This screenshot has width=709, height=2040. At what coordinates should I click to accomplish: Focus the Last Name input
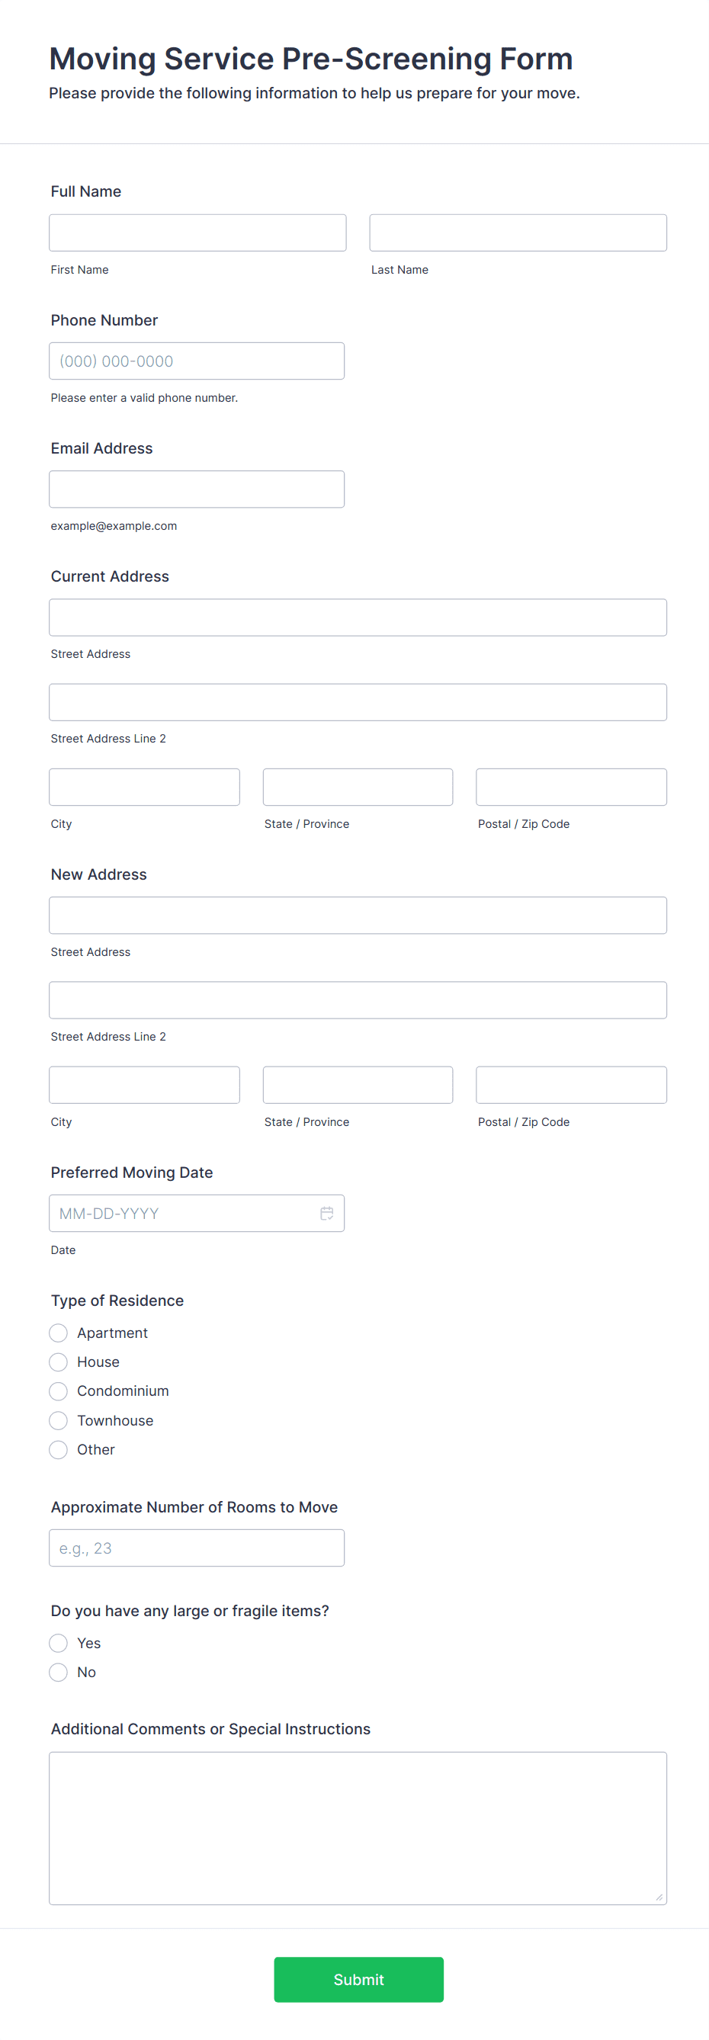click(x=518, y=233)
